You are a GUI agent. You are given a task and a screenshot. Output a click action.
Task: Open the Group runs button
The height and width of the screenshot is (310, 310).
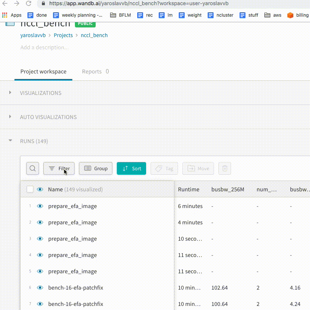[96, 168]
